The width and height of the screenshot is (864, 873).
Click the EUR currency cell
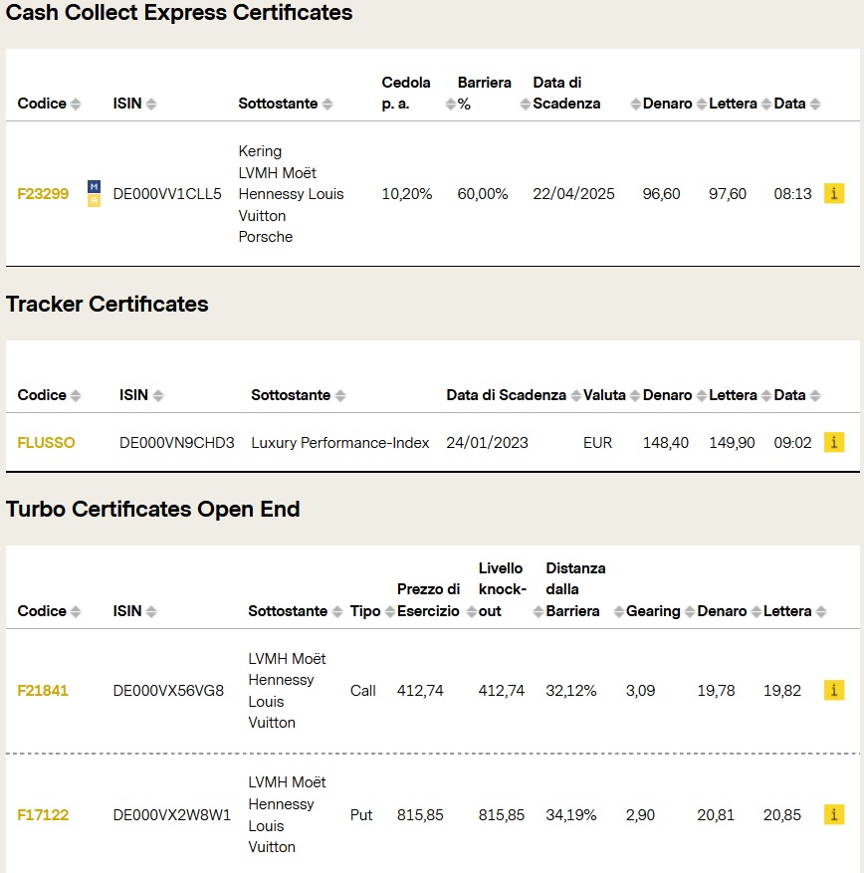point(597,443)
